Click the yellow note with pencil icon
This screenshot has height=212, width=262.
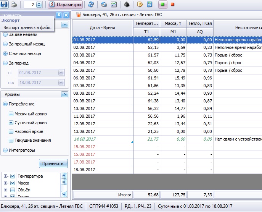tap(140, 5)
